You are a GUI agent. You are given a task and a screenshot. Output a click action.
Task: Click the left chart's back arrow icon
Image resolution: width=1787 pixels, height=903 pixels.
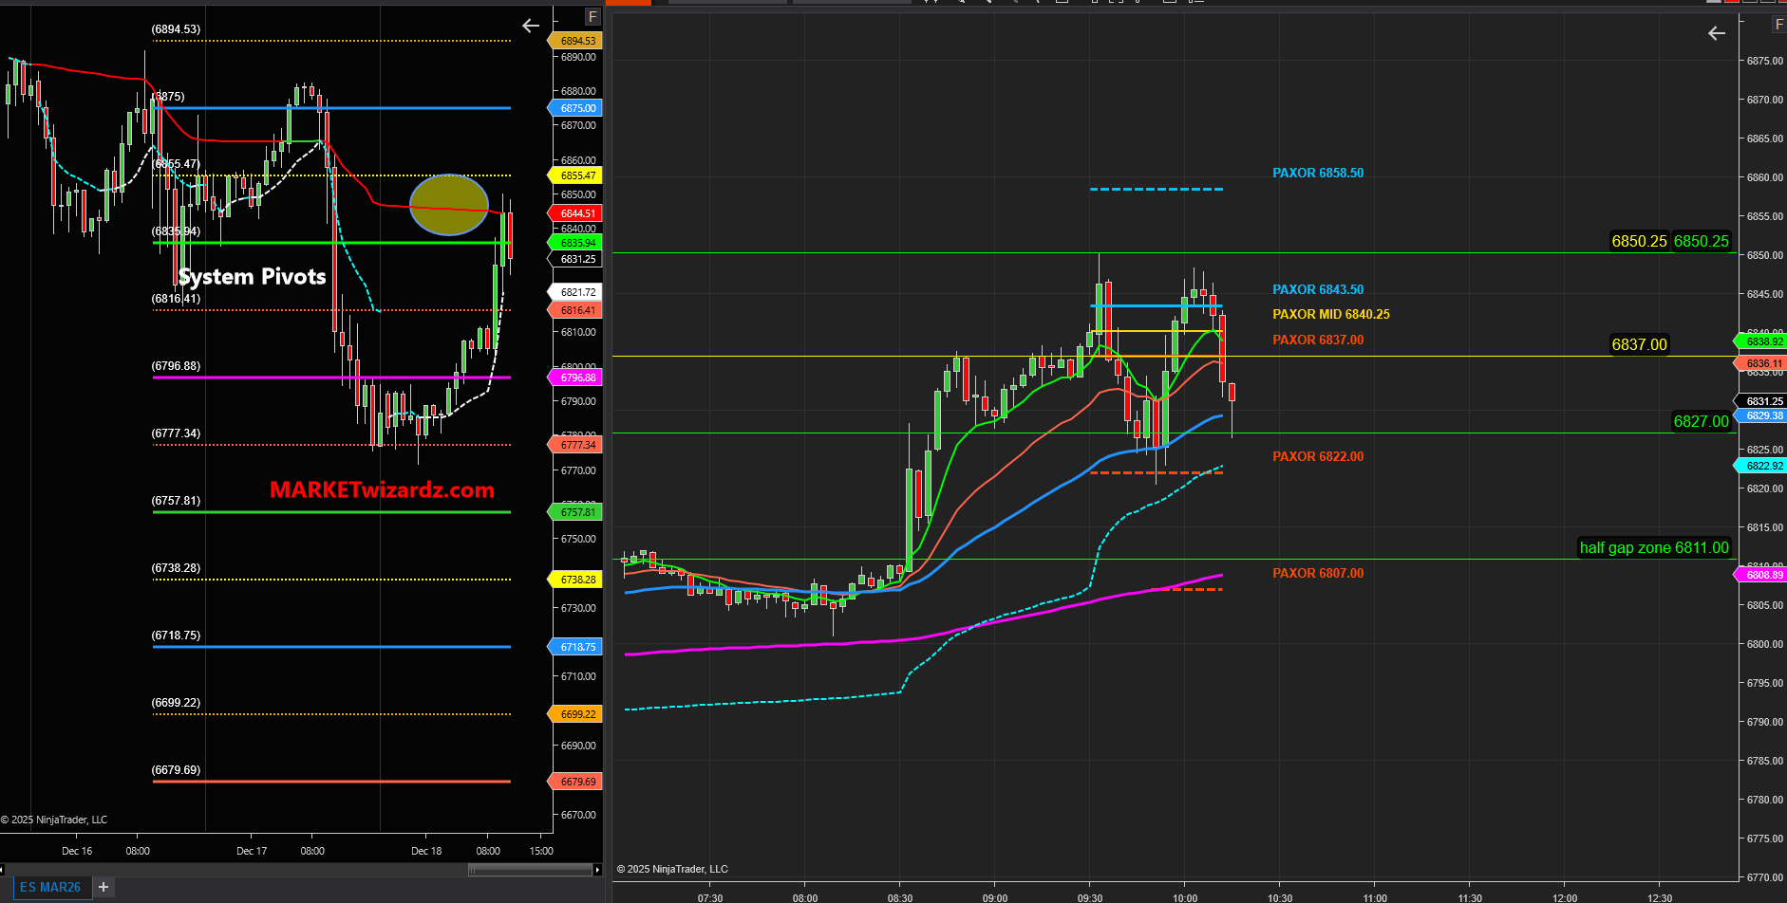pos(531,26)
